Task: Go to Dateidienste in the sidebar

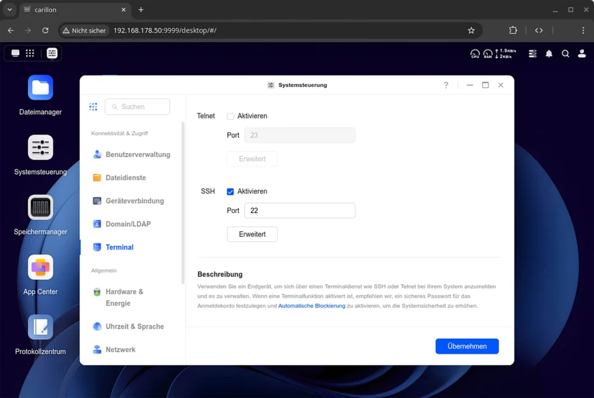Action: pos(125,178)
